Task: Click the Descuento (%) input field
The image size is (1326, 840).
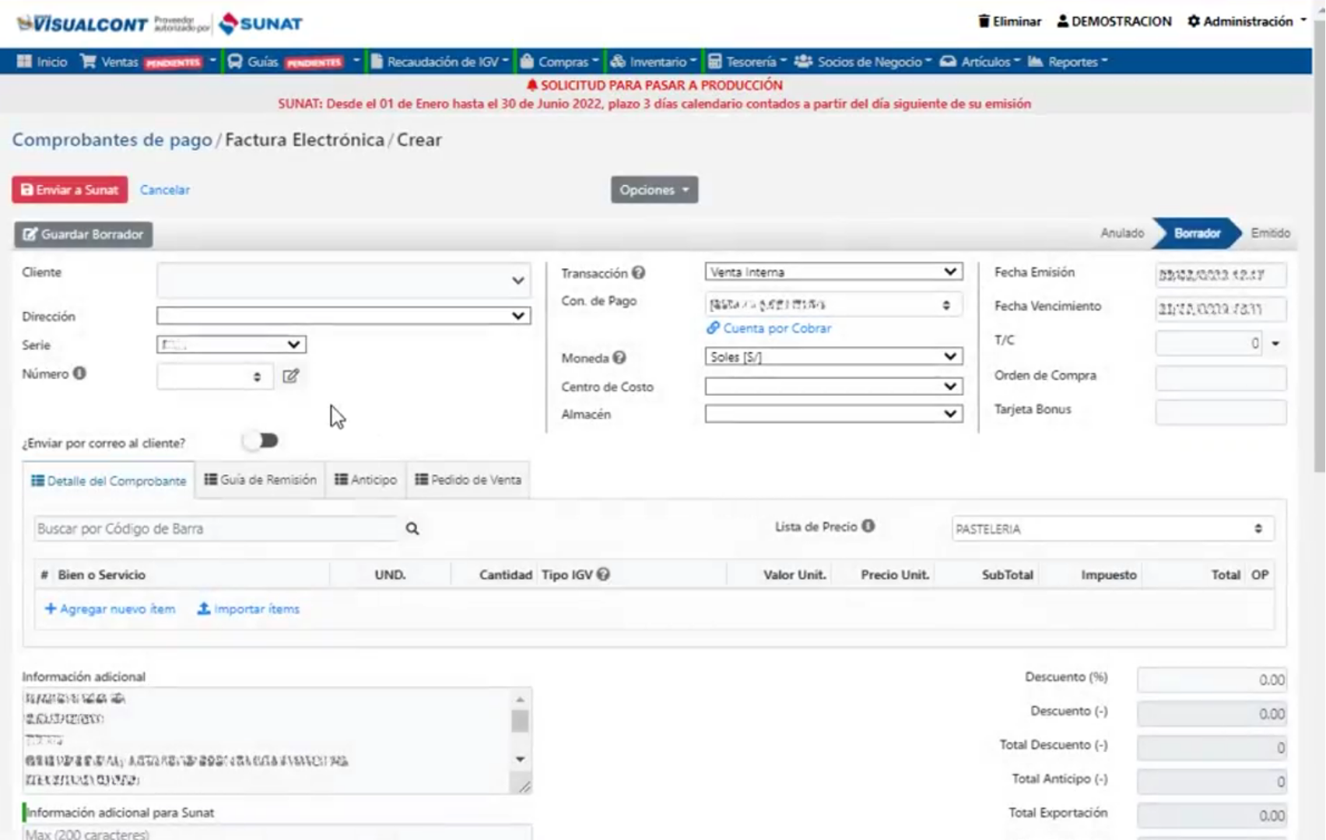Action: point(1212,680)
